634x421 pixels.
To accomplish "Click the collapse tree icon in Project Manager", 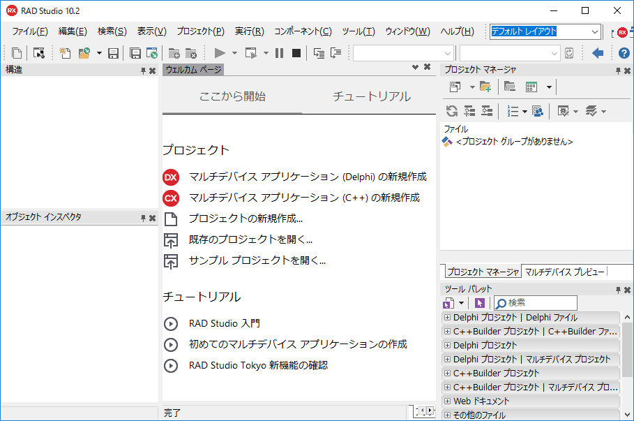I will click(487, 111).
